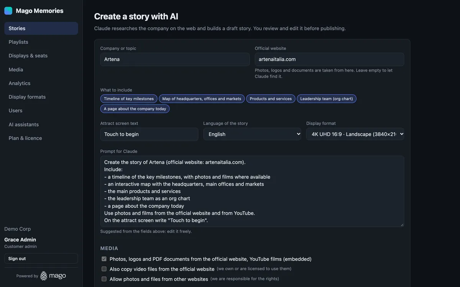Open the Display format dropdown
Screen dimensions: 460x287
pyautogui.click(x=355, y=134)
